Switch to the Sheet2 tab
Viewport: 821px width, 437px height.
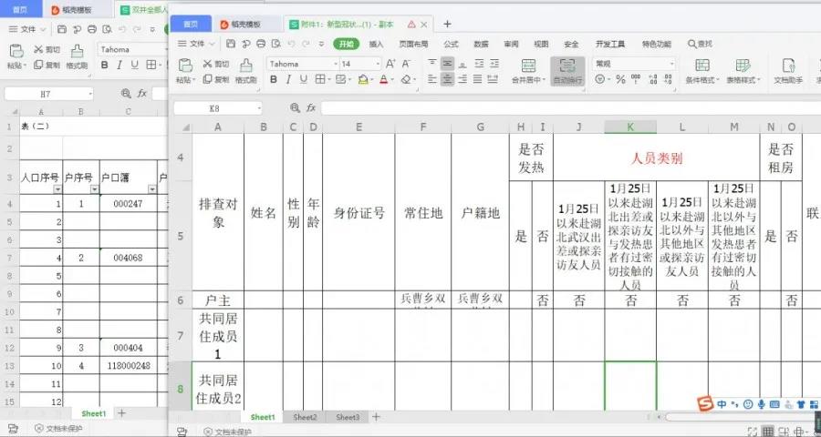[x=305, y=417]
